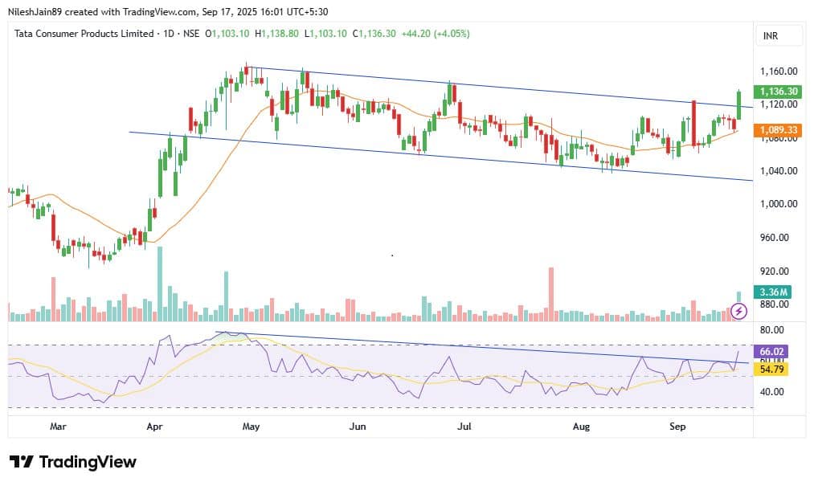Click the Mar label on time axis

(58, 427)
